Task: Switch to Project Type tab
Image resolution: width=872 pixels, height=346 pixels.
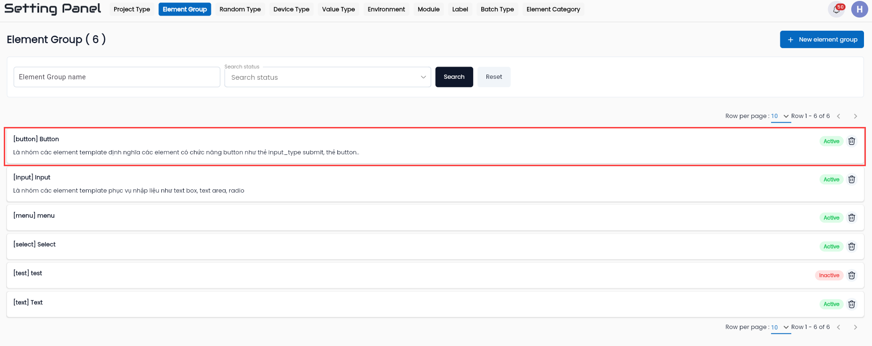Action: pos(132,9)
